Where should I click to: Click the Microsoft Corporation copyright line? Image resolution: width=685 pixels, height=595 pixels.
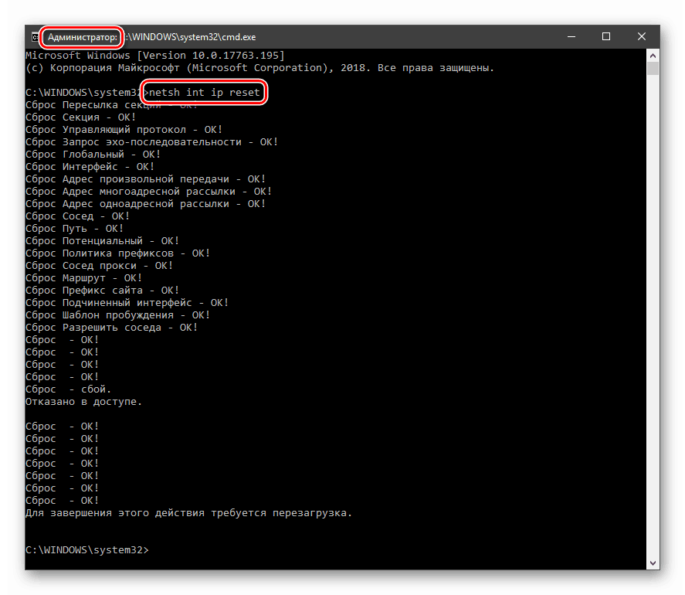[x=259, y=68]
